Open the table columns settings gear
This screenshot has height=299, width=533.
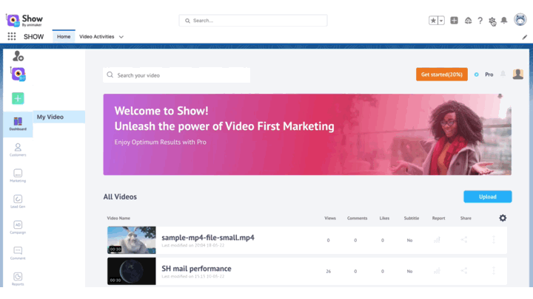pyautogui.click(x=503, y=218)
